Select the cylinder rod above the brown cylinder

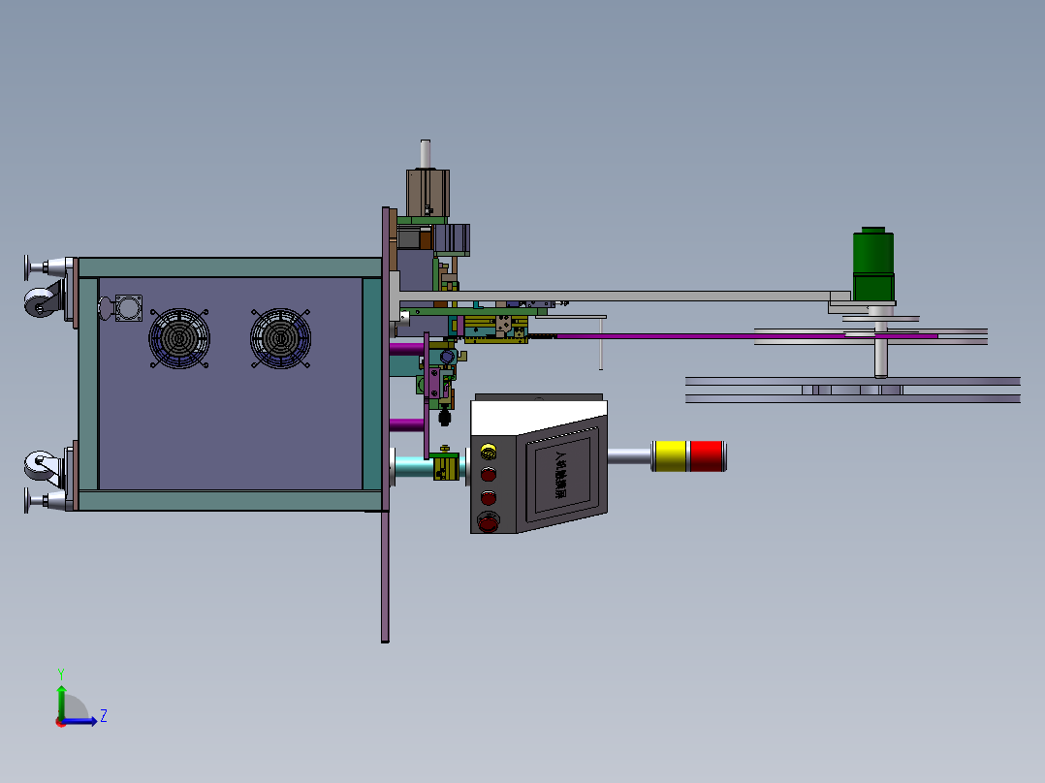426,154
